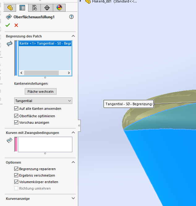Expand the Kurvenanzeige section
Screen dimensions: 196x206
click(x=73, y=198)
